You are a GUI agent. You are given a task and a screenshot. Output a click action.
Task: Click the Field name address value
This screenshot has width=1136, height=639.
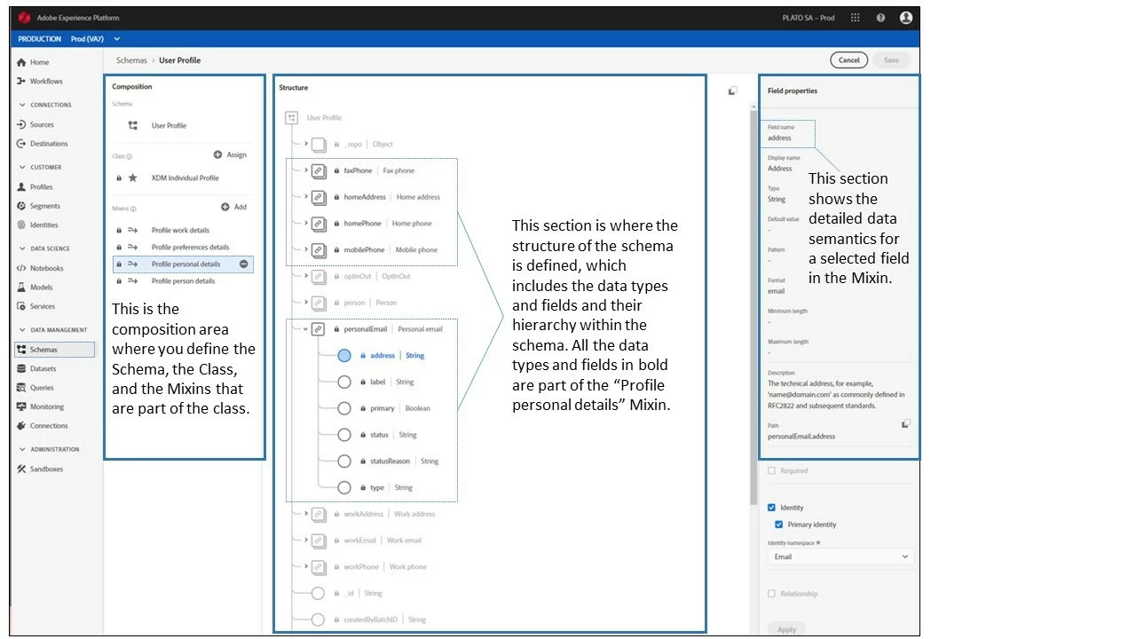779,138
